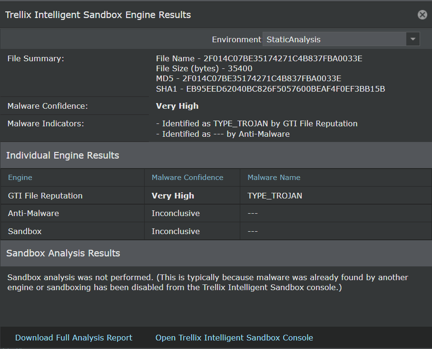Select the Sandbox engine row
The height and width of the screenshot is (349, 432).
point(216,231)
